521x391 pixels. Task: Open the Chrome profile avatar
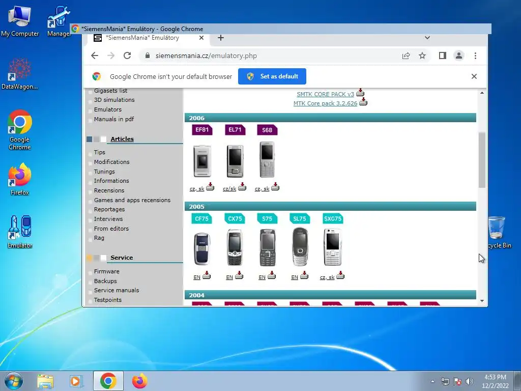[x=459, y=55]
